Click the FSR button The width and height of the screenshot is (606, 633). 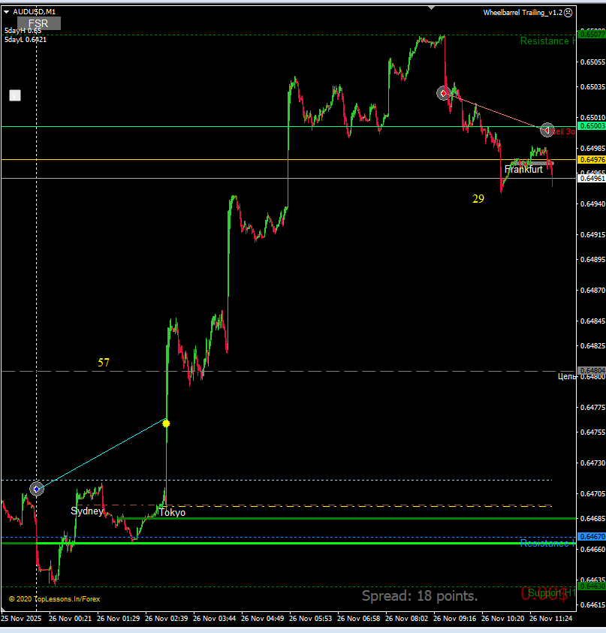(x=39, y=23)
